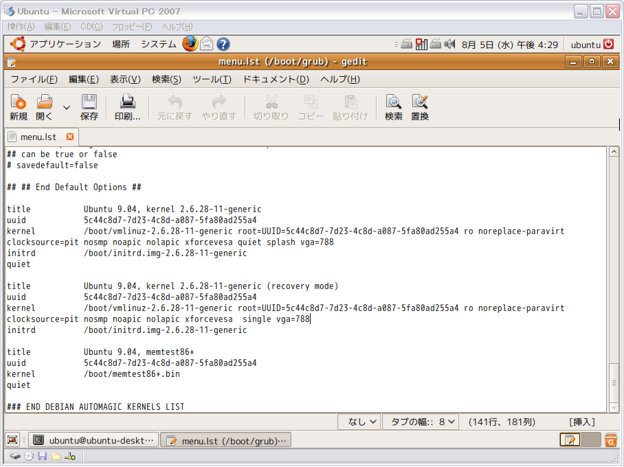This screenshot has width=624, height=467.
Task: Open the Trash icon in bottom panel
Action: pos(611,440)
